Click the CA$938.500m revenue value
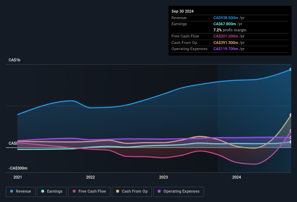 pos(226,18)
